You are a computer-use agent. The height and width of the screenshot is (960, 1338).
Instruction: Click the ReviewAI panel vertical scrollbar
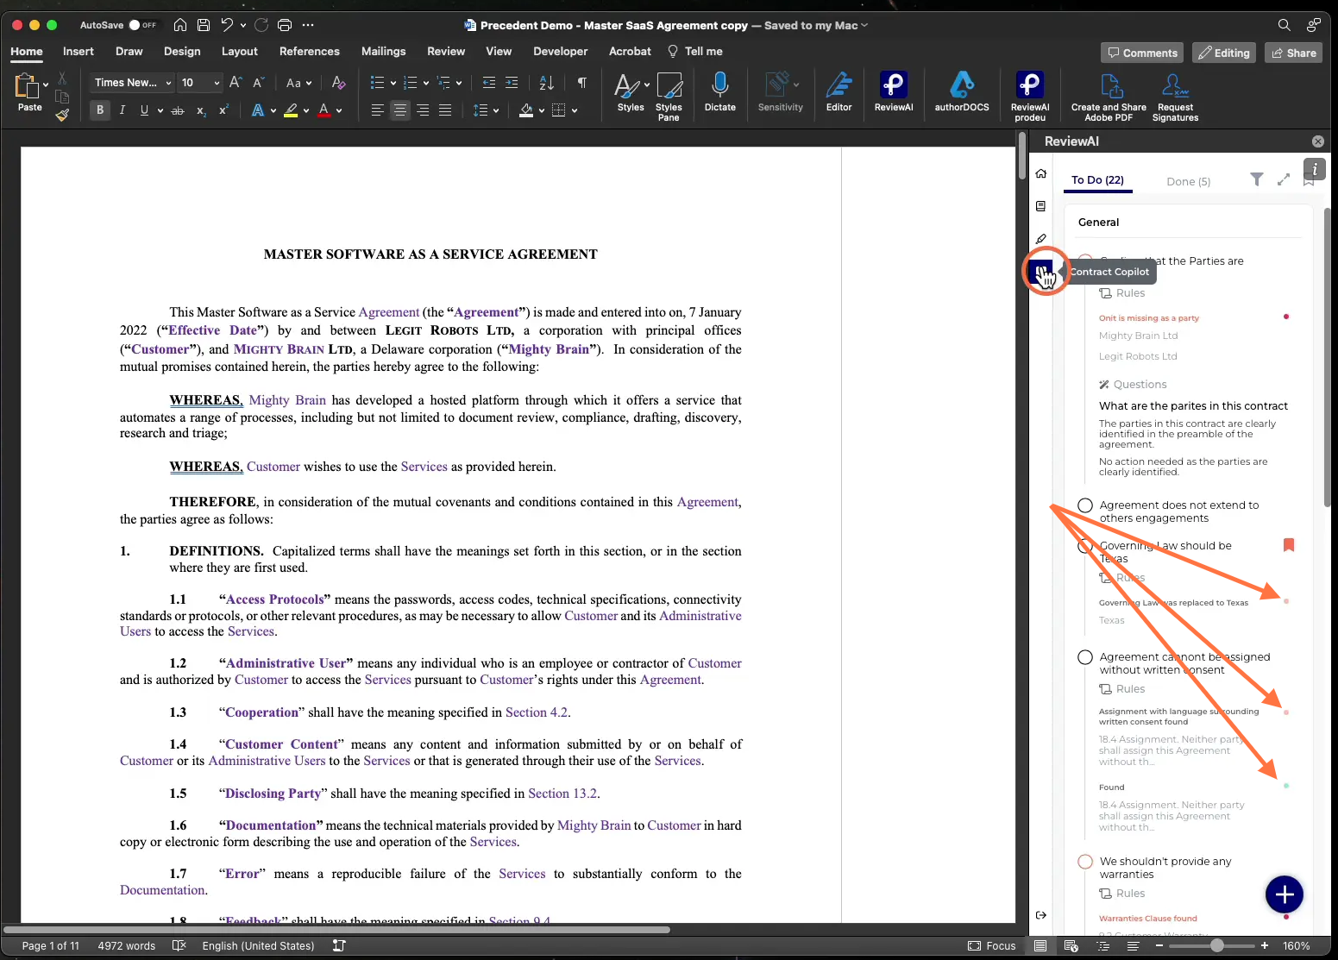(1327, 357)
